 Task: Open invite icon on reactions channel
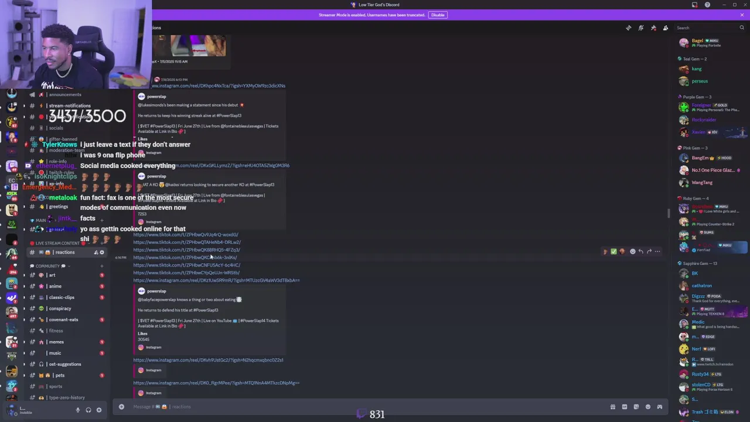pos(96,253)
